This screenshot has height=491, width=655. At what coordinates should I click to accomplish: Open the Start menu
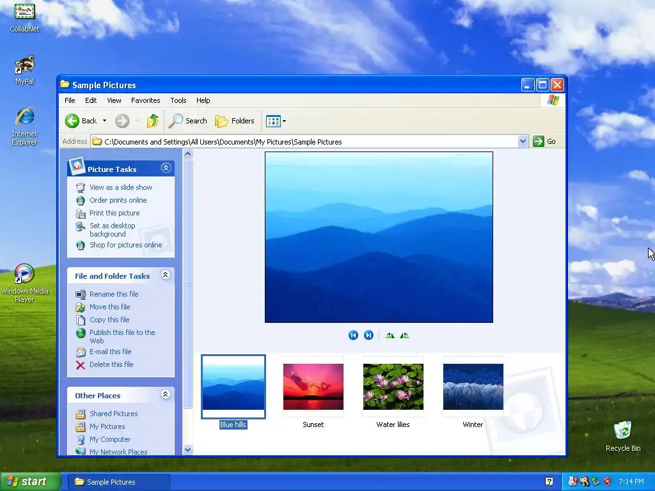[x=30, y=482]
